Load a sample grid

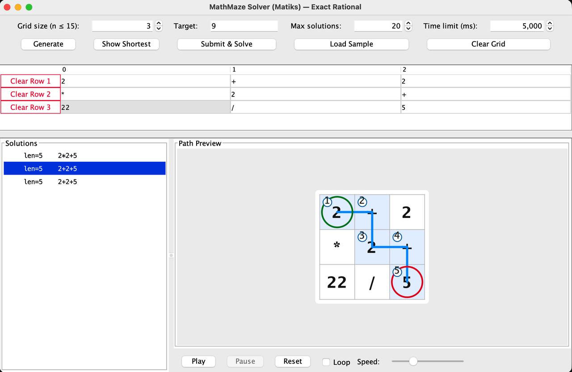(x=351, y=44)
